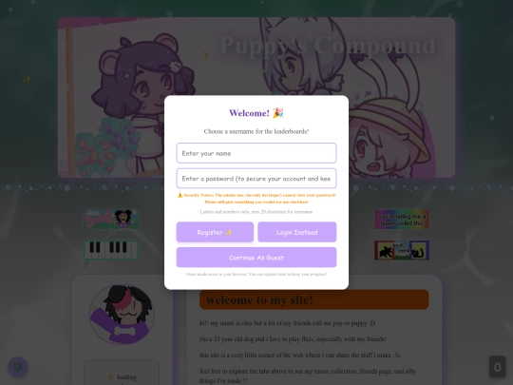Screen dimensions: 513x385
Task: Click the sparkle emoji on the Register button
Action: [229, 233]
